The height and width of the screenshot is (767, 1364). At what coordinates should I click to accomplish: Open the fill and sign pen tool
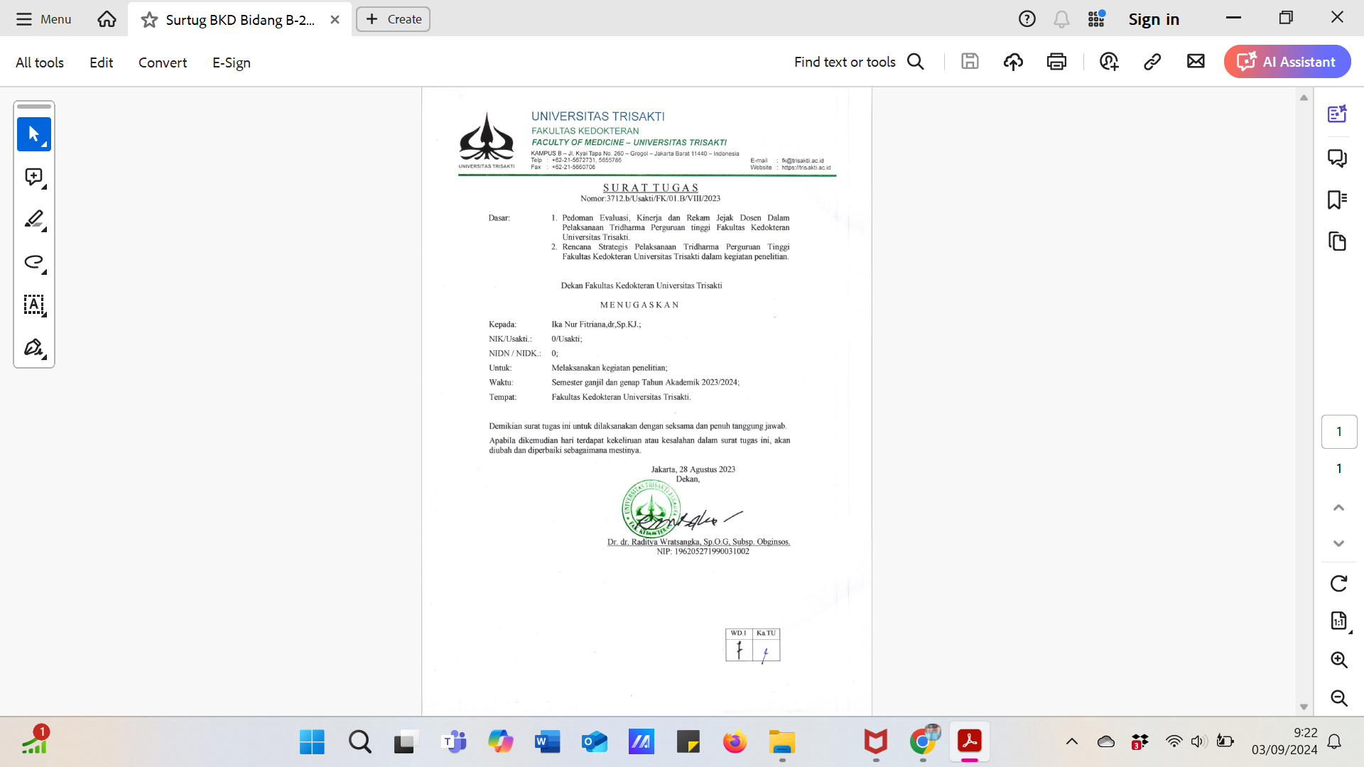click(x=33, y=347)
